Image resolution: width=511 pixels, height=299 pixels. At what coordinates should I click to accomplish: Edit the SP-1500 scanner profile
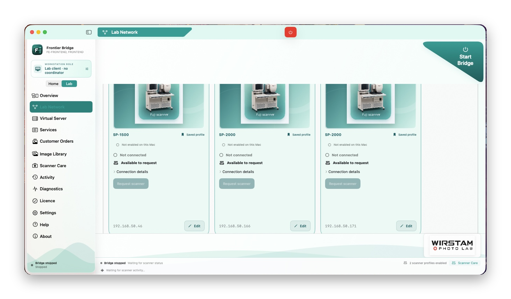pyautogui.click(x=195, y=226)
